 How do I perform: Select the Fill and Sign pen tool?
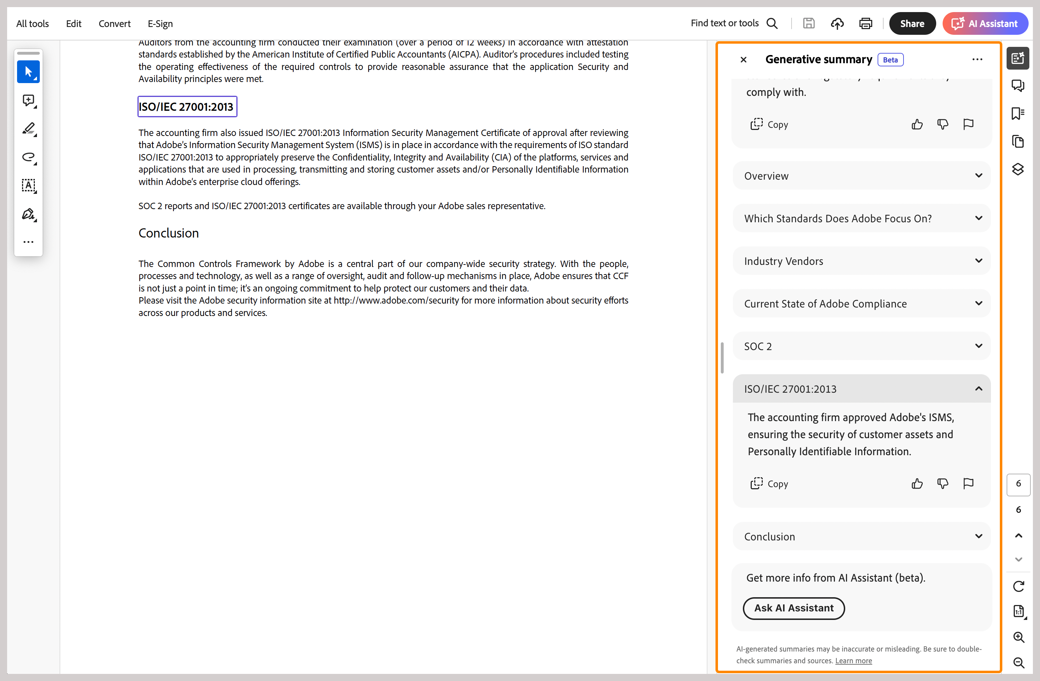(x=28, y=214)
